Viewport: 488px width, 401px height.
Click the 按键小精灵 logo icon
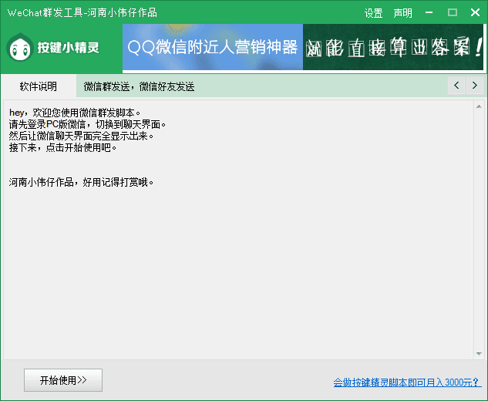[20, 47]
